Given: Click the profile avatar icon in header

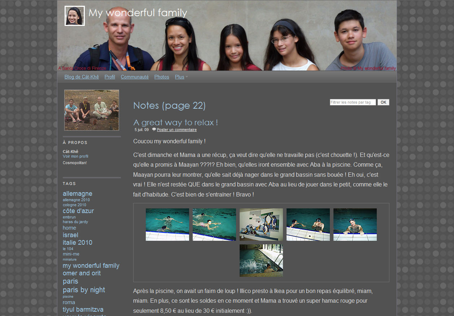Looking at the screenshot, I should click(x=75, y=16).
